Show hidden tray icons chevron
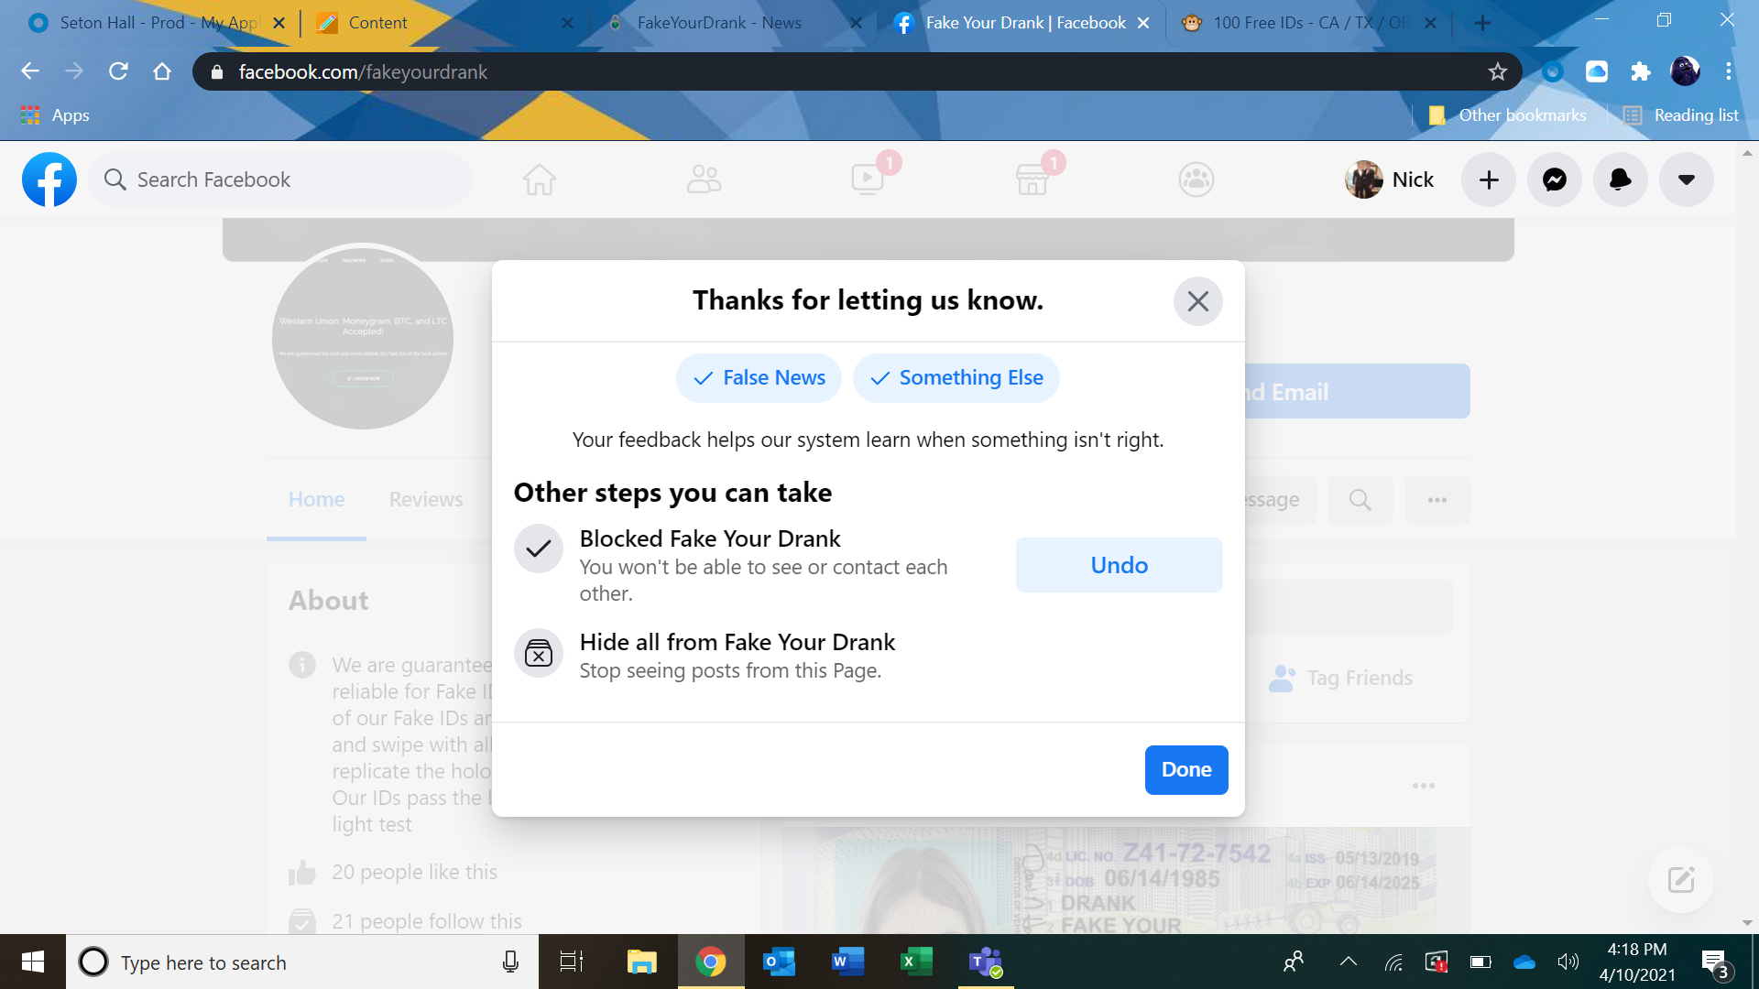The image size is (1759, 989). (1348, 962)
